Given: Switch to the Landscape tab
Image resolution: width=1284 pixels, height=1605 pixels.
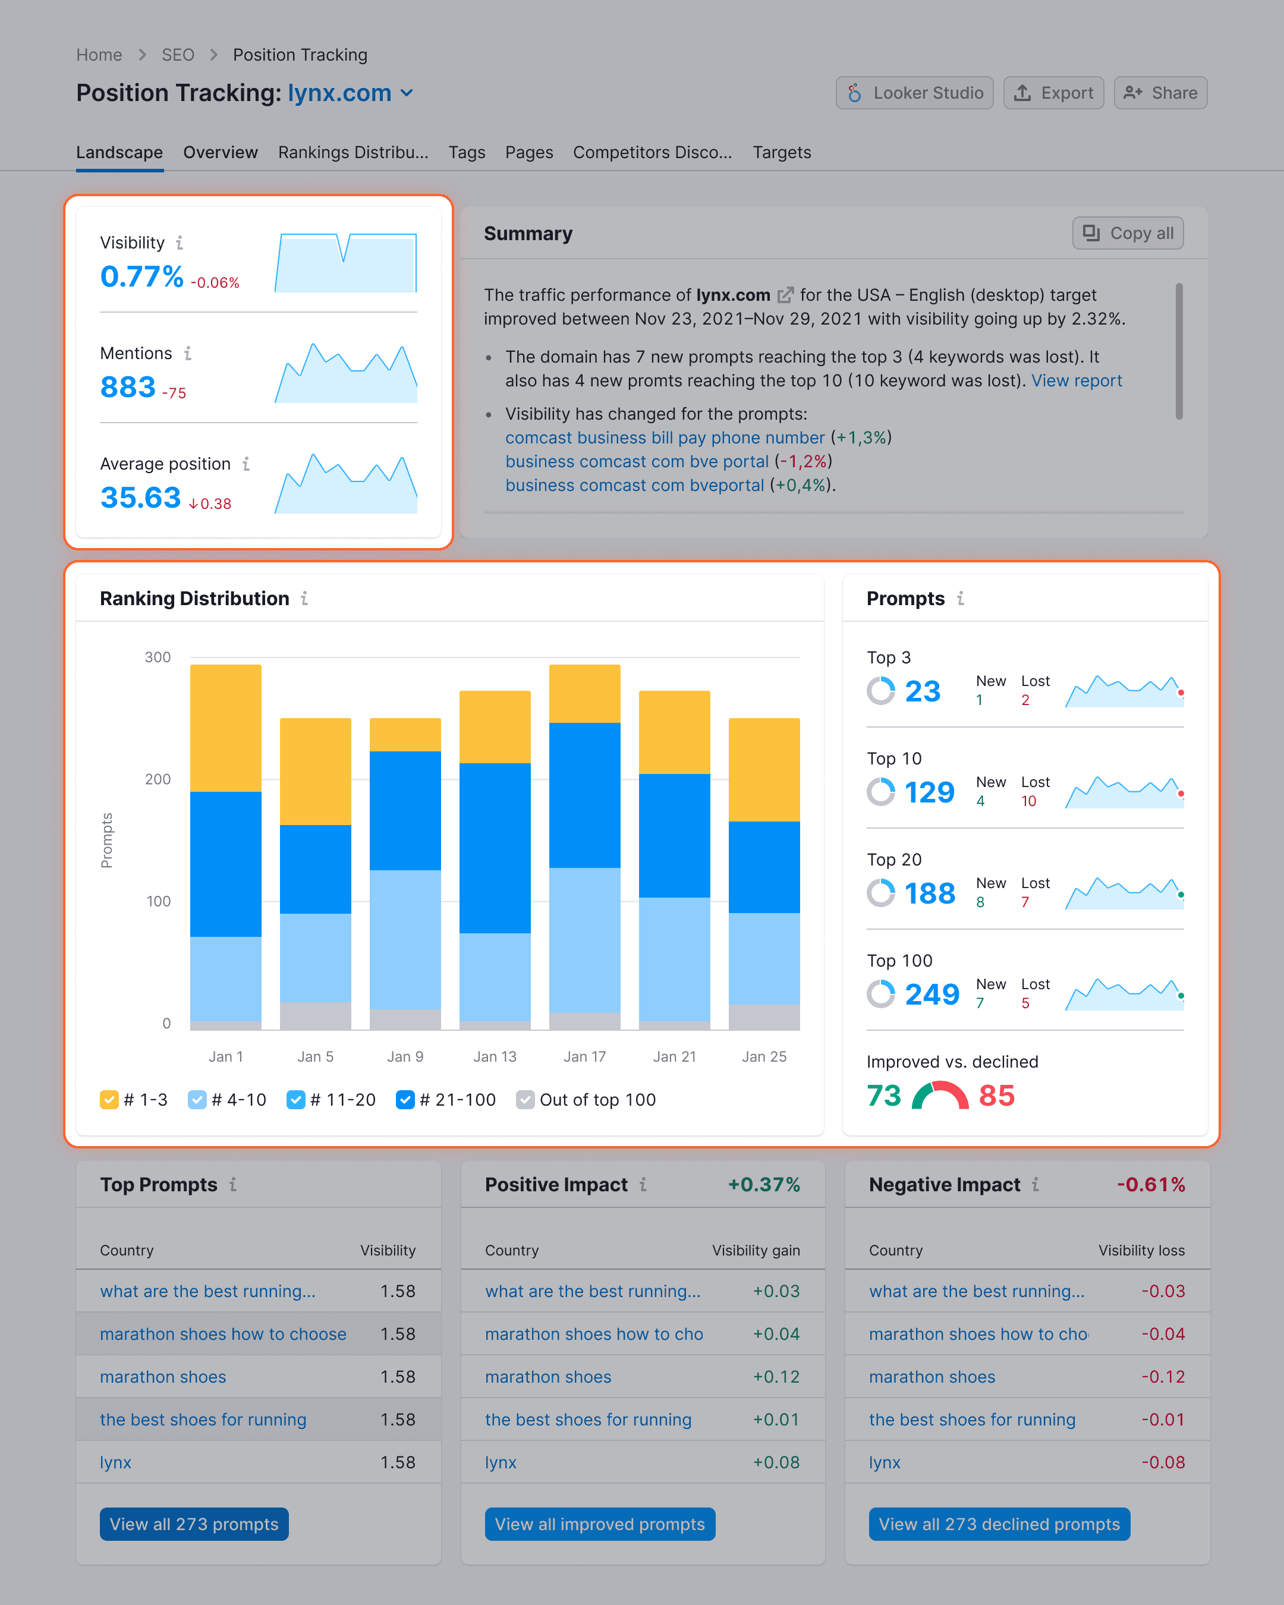Looking at the screenshot, I should click(x=119, y=152).
